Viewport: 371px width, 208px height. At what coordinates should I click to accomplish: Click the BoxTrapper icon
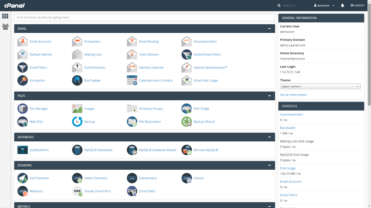click(x=77, y=81)
